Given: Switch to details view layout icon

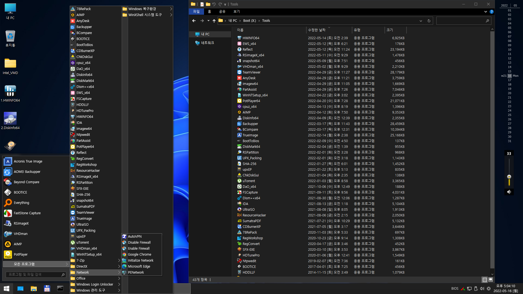Looking at the screenshot, I should coord(485,280).
